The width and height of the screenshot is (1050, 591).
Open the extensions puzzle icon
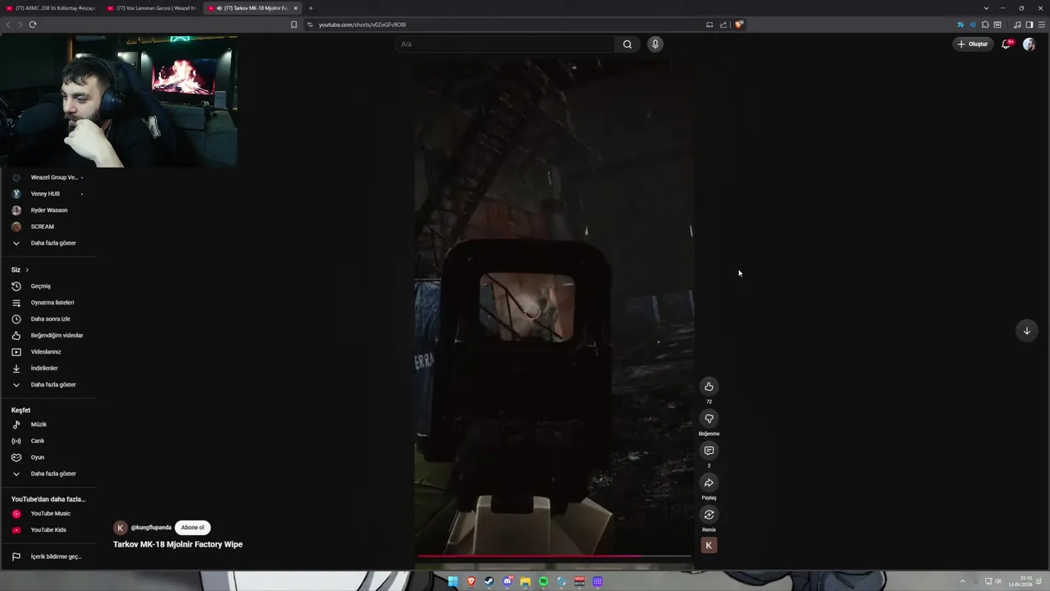(985, 25)
